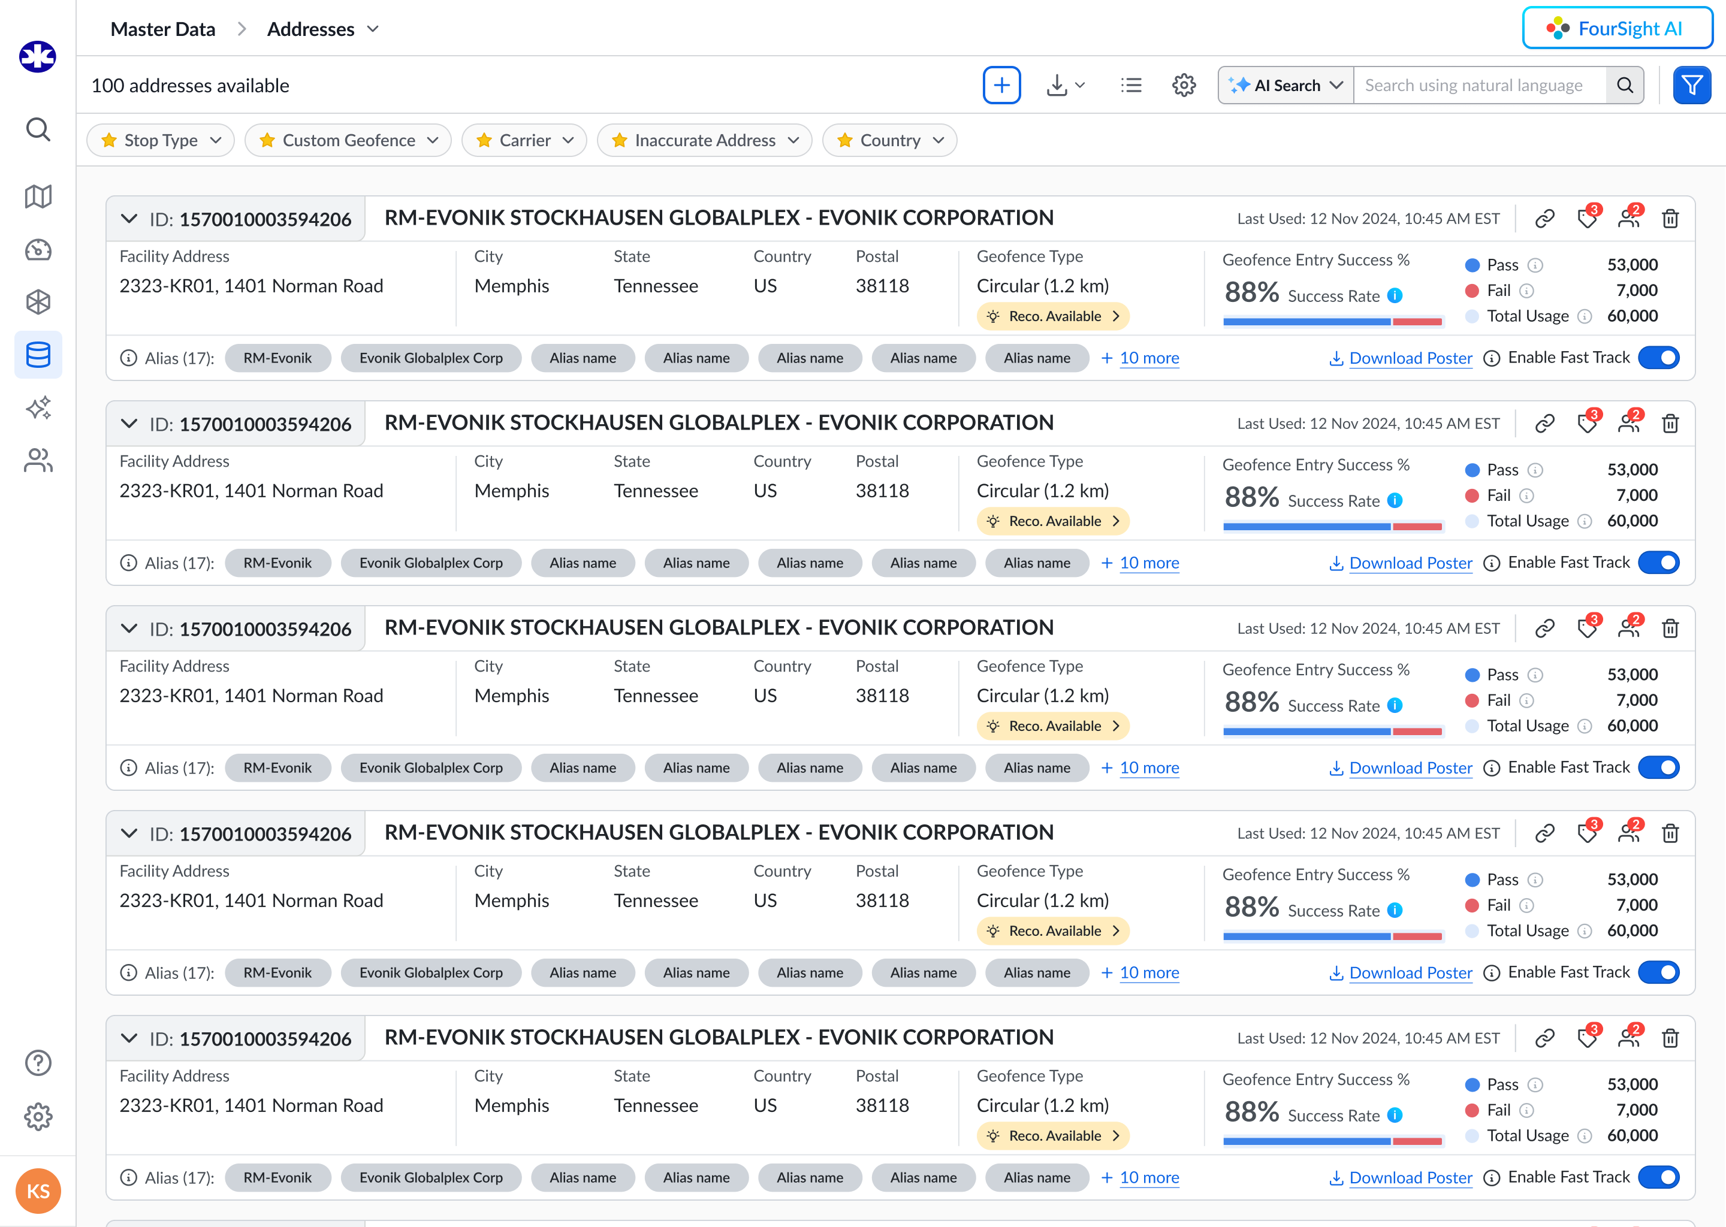Click the Master Data breadcrumb
This screenshot has width=1726, height=1227.
point(162,29)
